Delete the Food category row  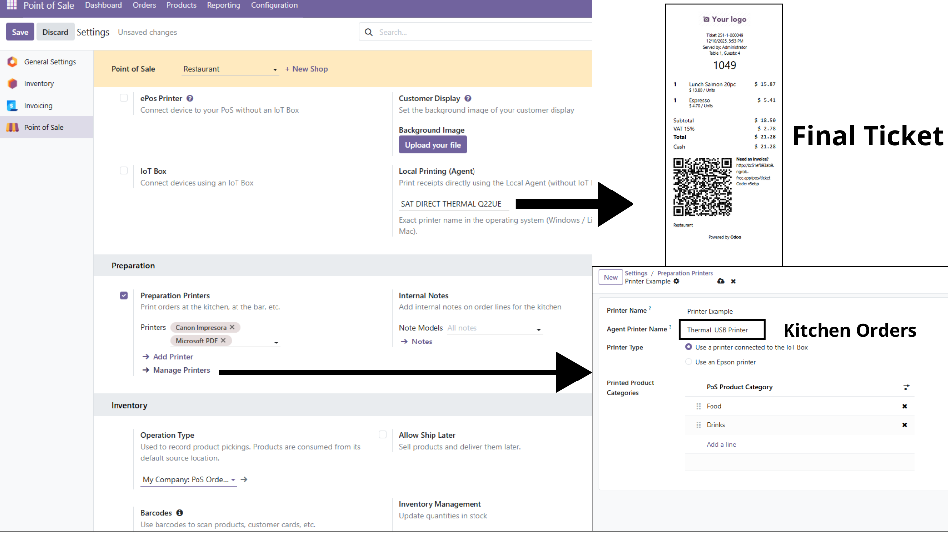904,406
